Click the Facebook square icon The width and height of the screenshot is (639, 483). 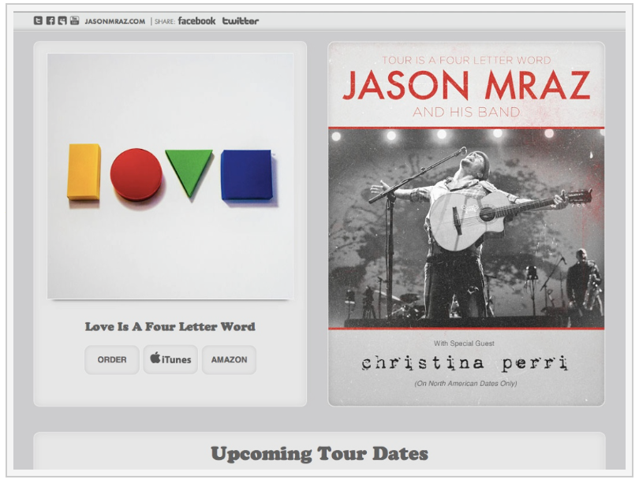point(50,20)
